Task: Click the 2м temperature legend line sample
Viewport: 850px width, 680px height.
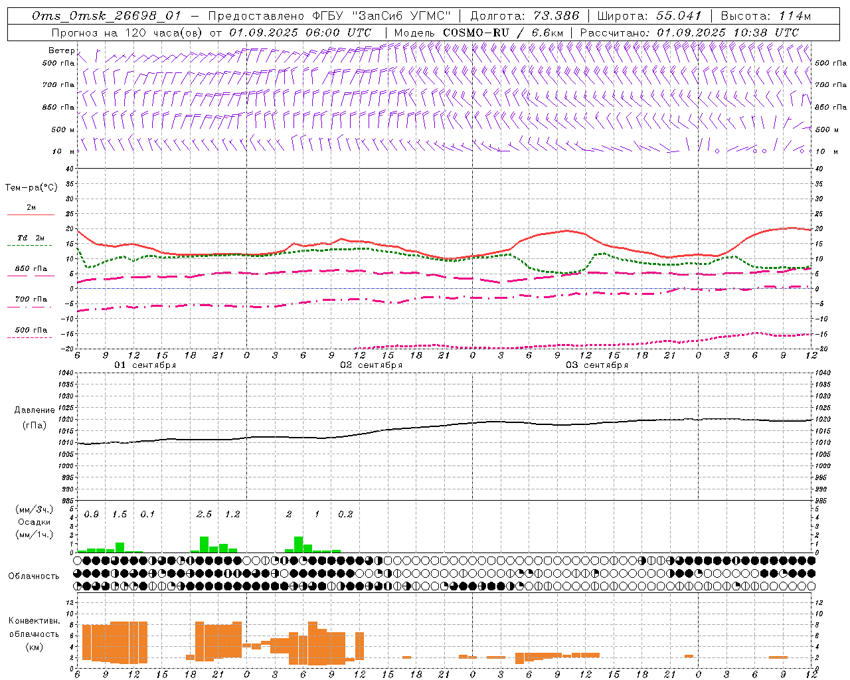Action: click(x=31, y=214)
